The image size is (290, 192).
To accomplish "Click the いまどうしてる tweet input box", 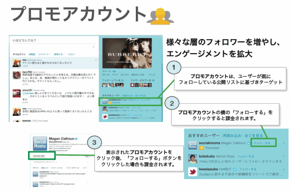I will click(54, 46).
